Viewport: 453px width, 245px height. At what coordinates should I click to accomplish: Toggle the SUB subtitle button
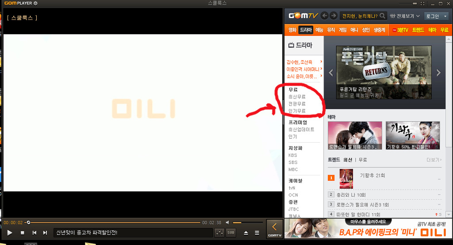[x=230, y=233]
